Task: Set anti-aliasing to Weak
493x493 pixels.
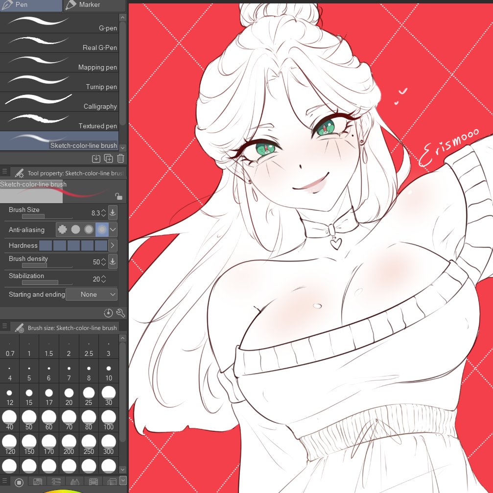Action: [x=75, y=230]
